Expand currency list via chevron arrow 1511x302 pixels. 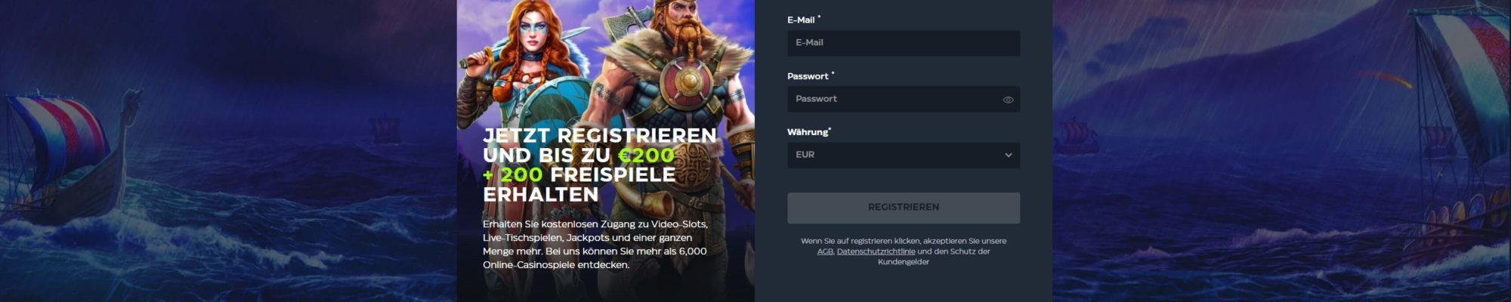click(1008, 155)
